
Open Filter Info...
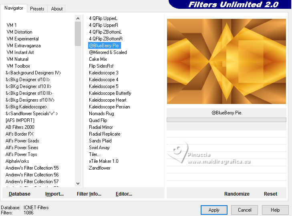tap(89, 194)
